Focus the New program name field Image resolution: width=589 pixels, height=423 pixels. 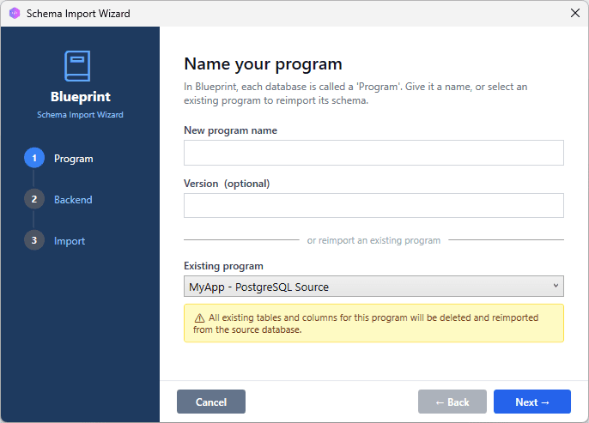[373, 153]
